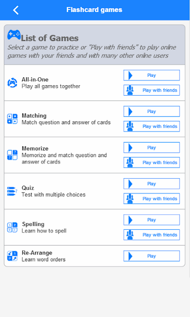Play the Re-Arrange game
This screenshot has height=317, width=190.
point(151,256)
